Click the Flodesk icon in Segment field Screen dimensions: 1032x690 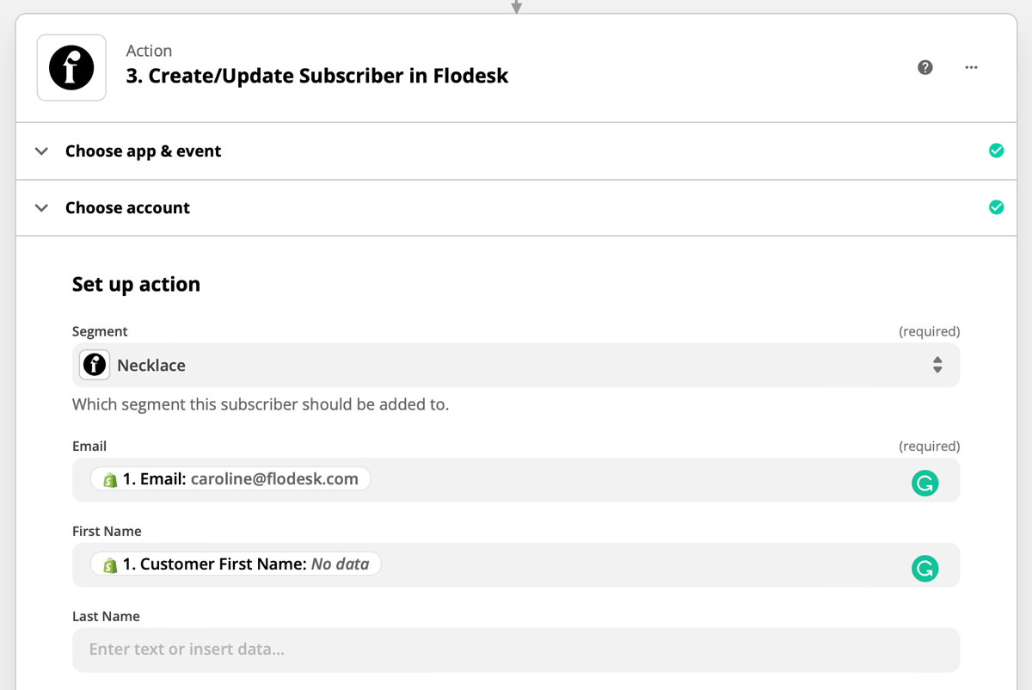(95, 365)
